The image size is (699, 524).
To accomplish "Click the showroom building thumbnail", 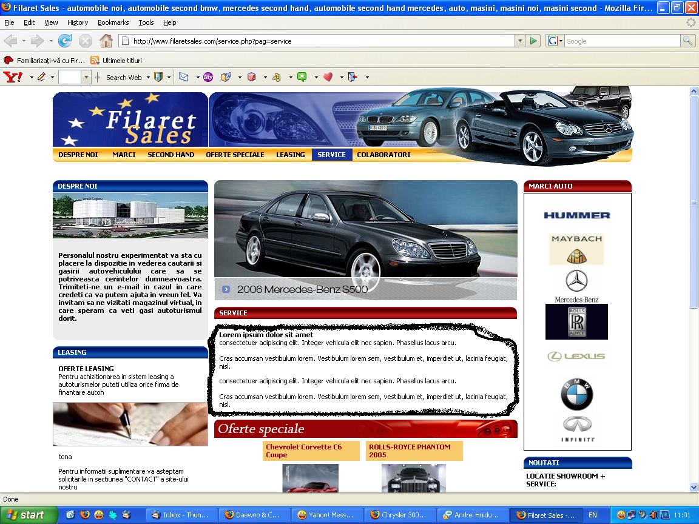I will coord(130,216).
